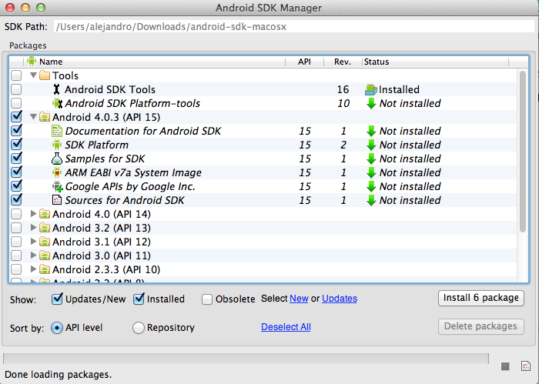
Task: Expand the Android 3.1 (API 12) group
Action: pyautogui.click(x=33, y=242)
